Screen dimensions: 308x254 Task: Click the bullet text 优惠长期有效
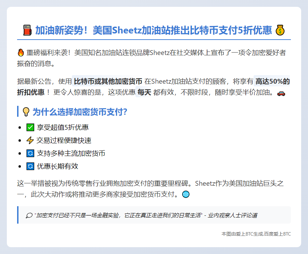[57, 166]
